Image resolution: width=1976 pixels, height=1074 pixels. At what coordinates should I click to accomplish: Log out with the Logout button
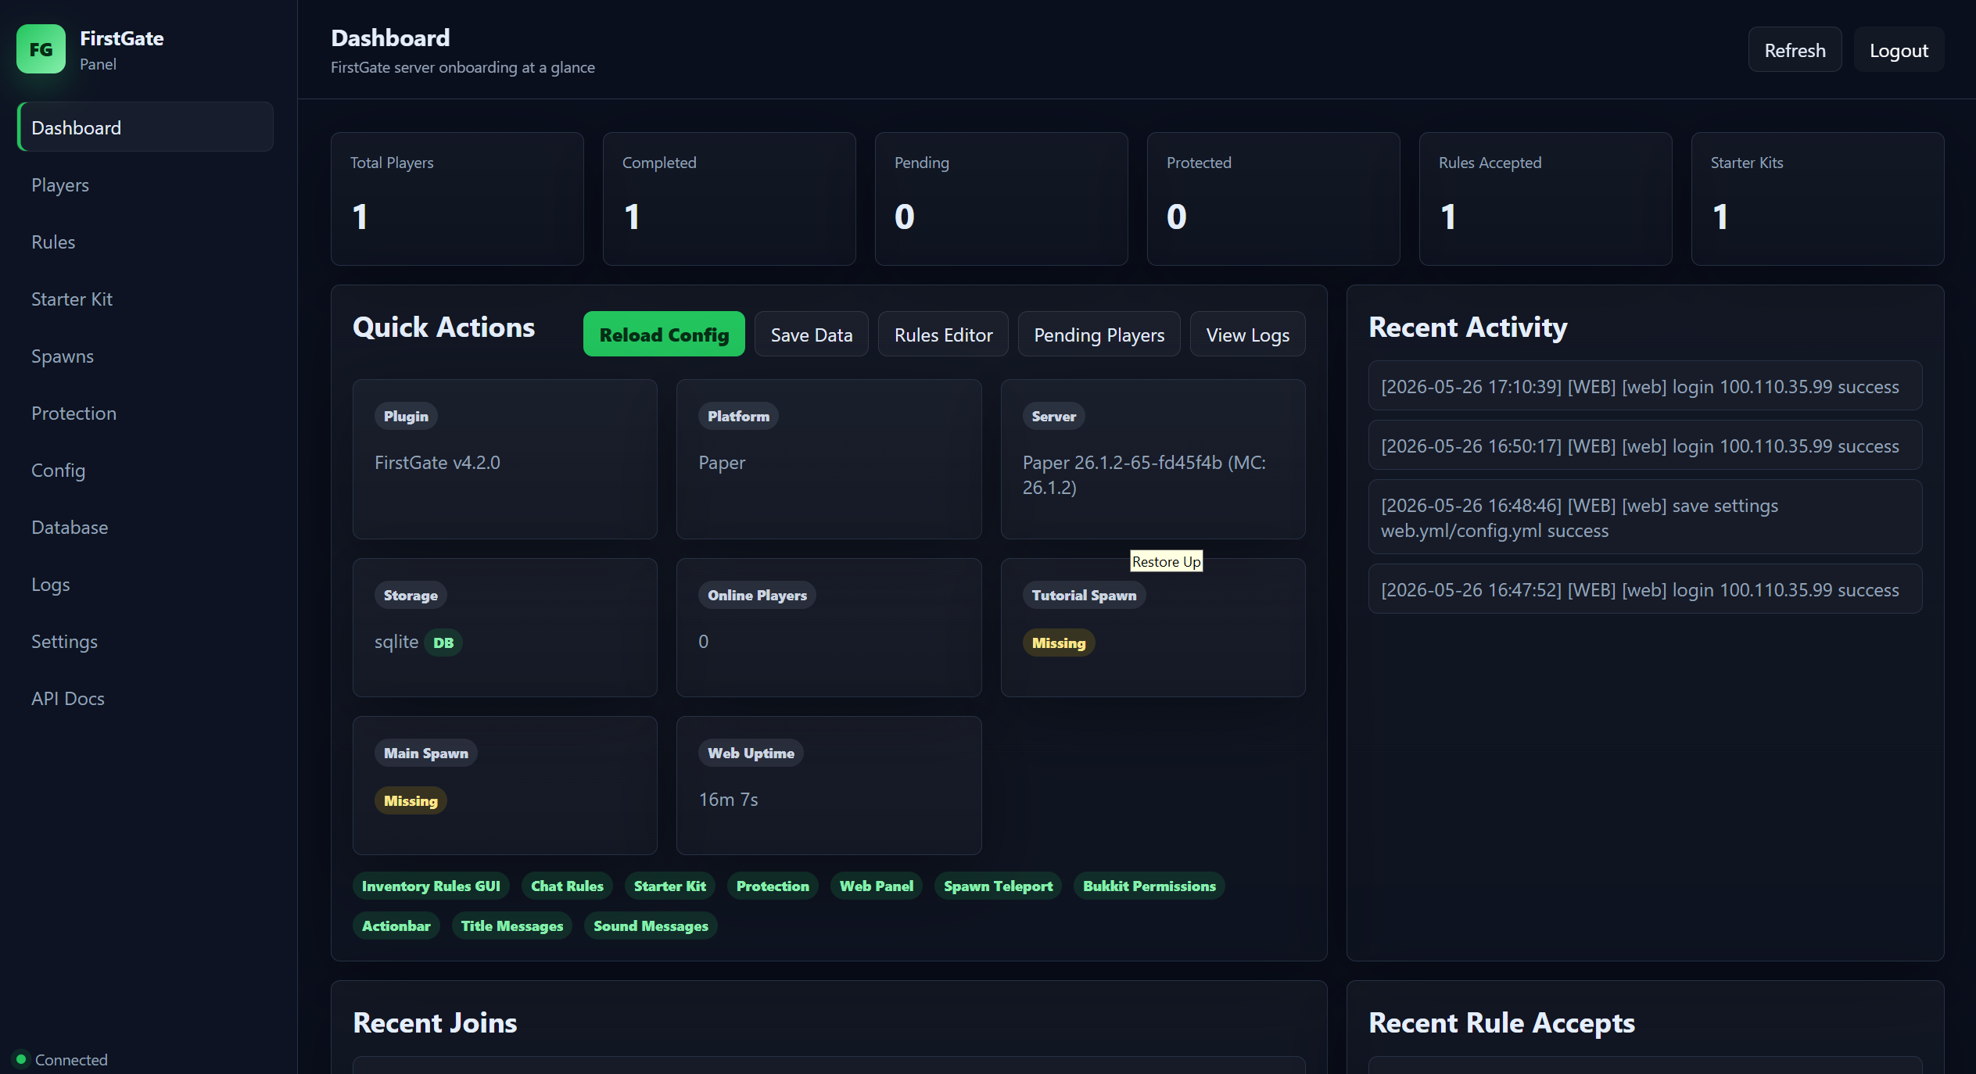pyautogui.click(x=1899, y=50)
